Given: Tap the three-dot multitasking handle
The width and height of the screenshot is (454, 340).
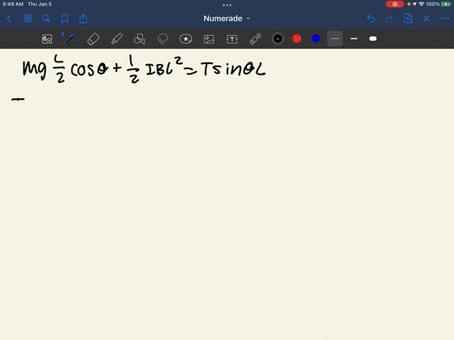Looking at the screenshot, I should tap(227, 5).
